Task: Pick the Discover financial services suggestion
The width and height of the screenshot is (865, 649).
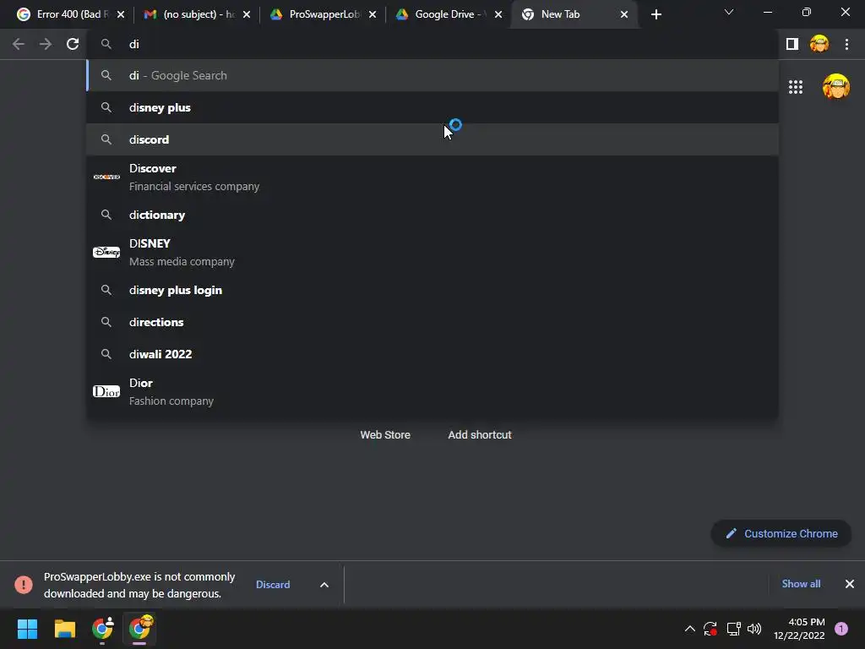Action: tap(432, 177)
